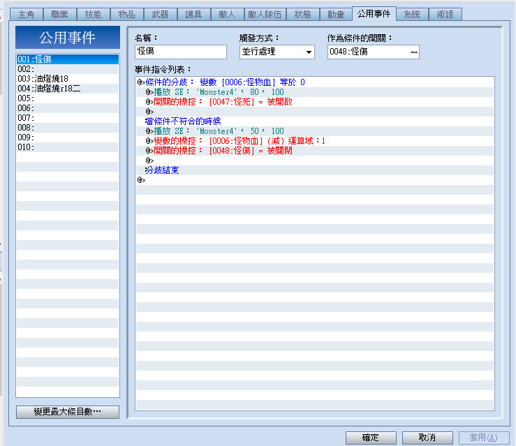This screenshot has height=446, width=516.
Task: Click the 取消 button
Action: tap(427, 438)
